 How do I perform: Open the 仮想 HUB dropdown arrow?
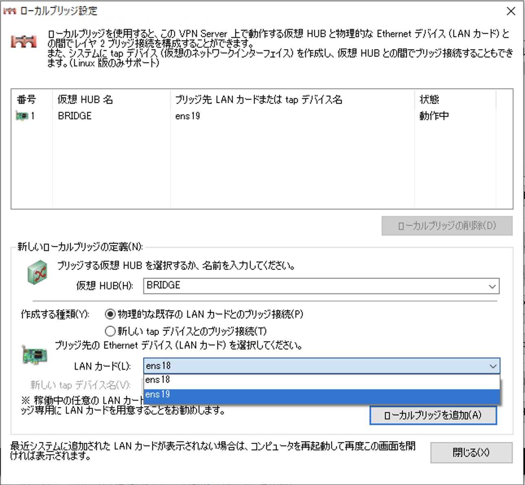(492, 286)
